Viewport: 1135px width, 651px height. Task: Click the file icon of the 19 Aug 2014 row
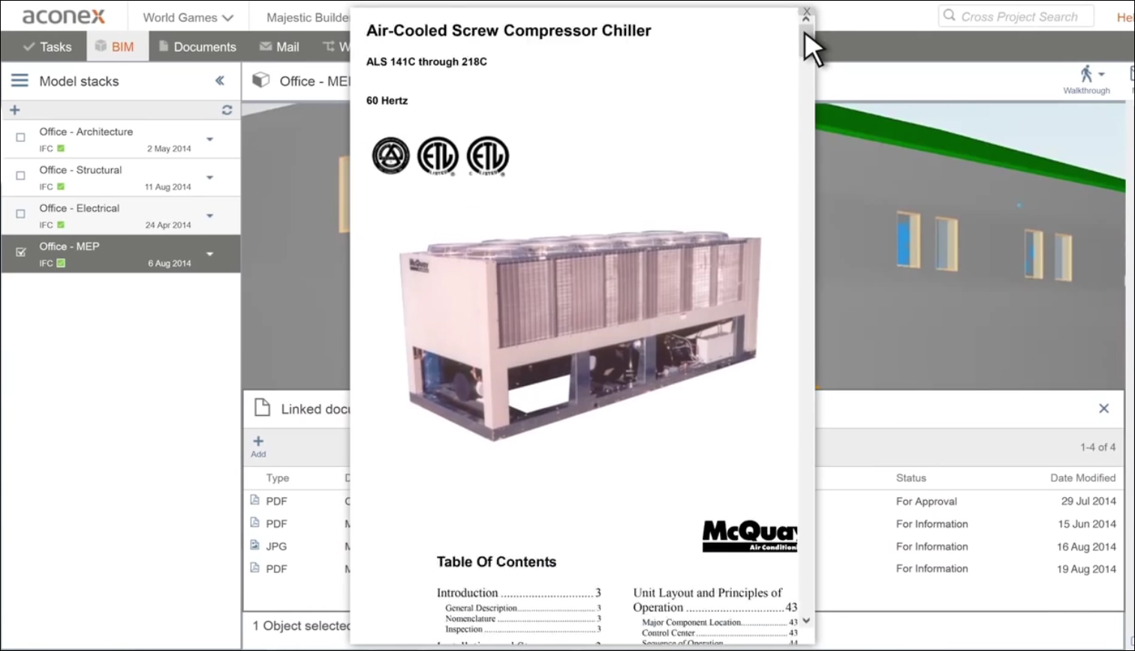pos(255,568)
